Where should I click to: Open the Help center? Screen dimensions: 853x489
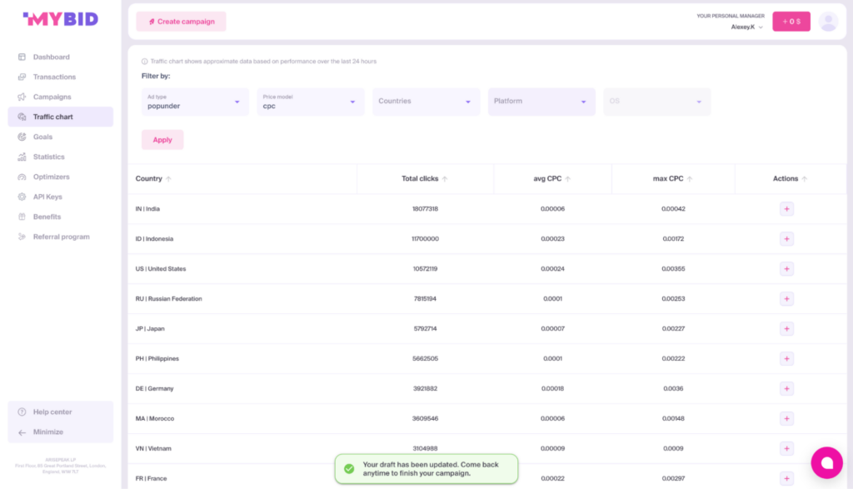pyautogui.click(x=60, y=412)
